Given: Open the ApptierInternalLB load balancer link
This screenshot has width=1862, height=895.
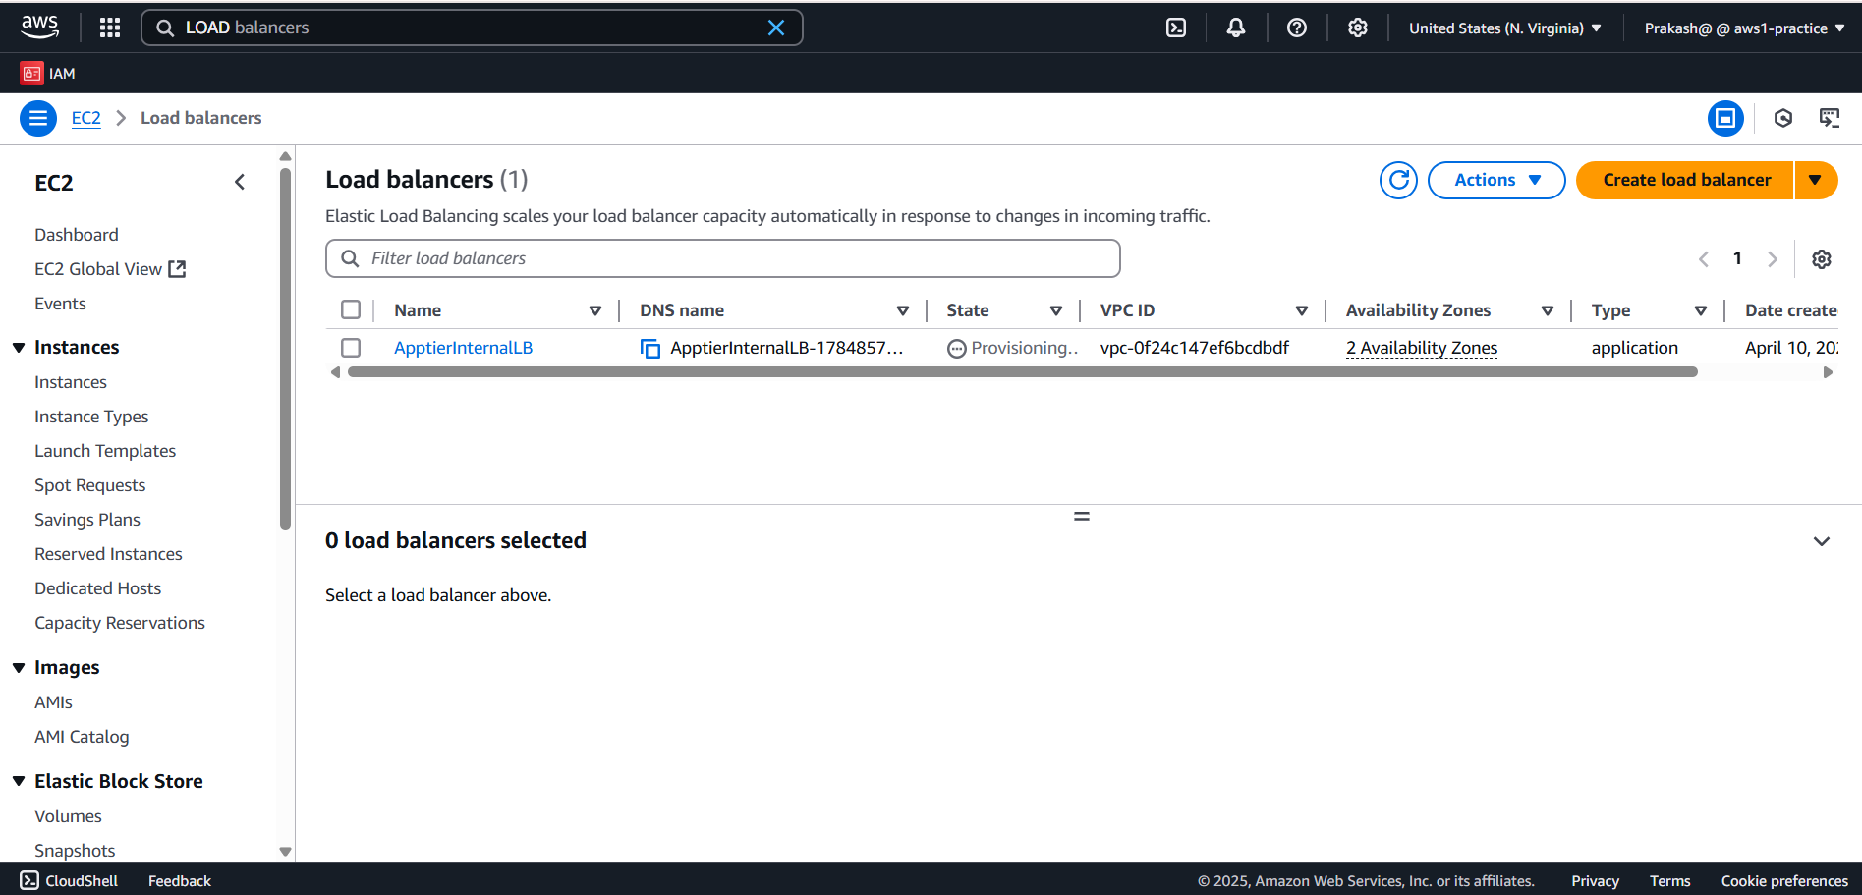Looking at the screenshot, I should coord(463,348).
